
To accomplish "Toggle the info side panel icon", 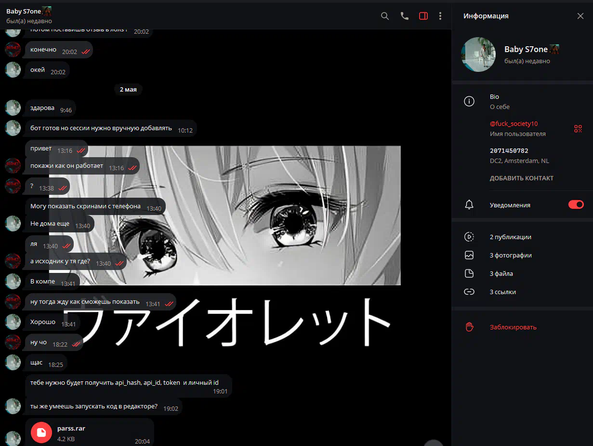I will 423,16.
